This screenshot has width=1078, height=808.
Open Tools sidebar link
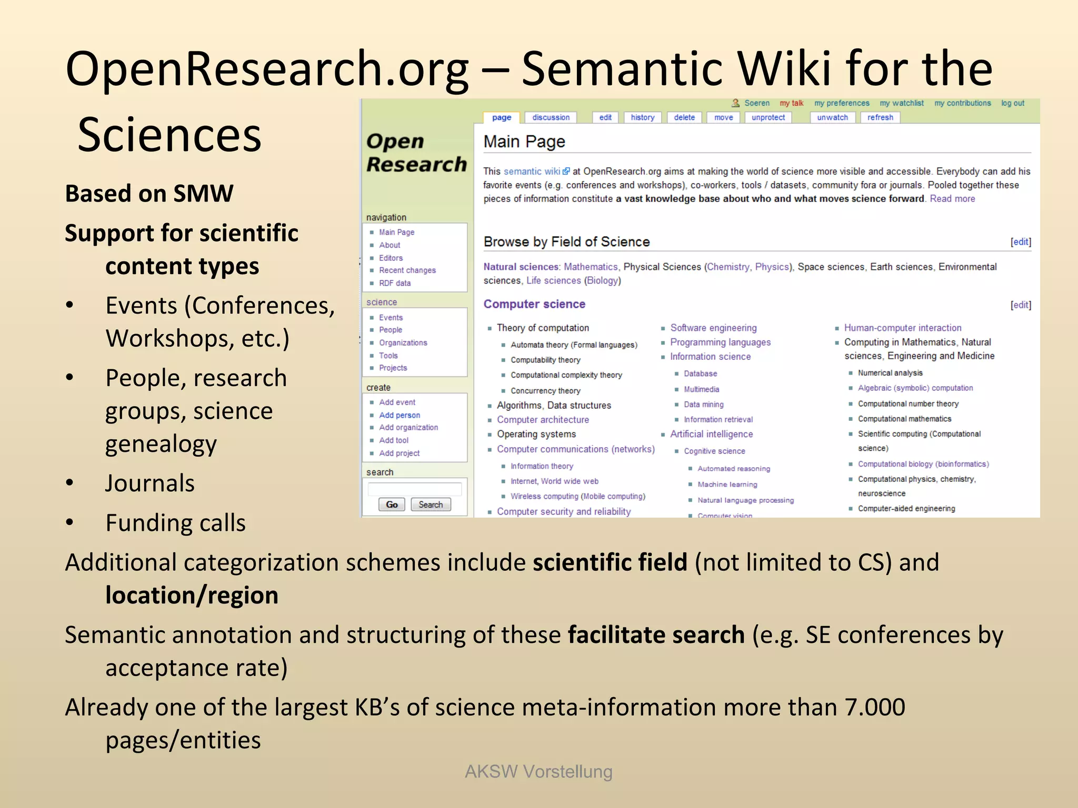click(388, 356)
